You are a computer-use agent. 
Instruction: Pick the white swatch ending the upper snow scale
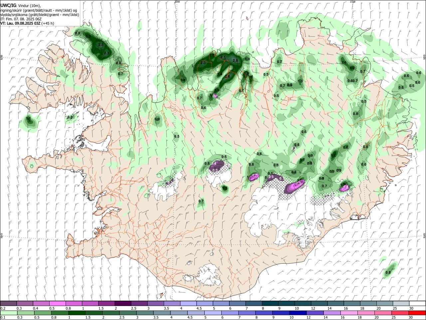(417, 303)
